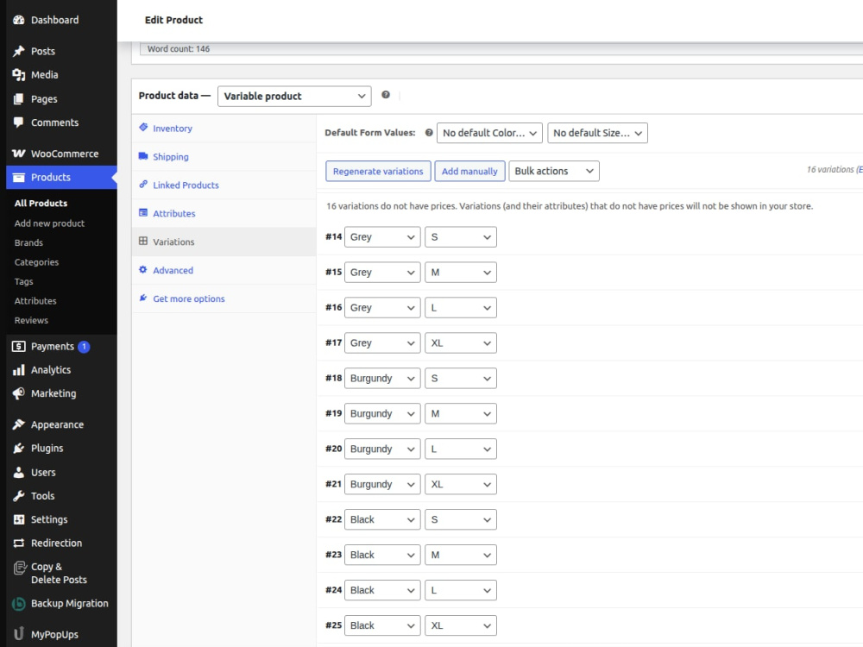Viewport: 863px width, 647px height.
Task: Click the Shipping truck icon
Action: click(143, 155)
